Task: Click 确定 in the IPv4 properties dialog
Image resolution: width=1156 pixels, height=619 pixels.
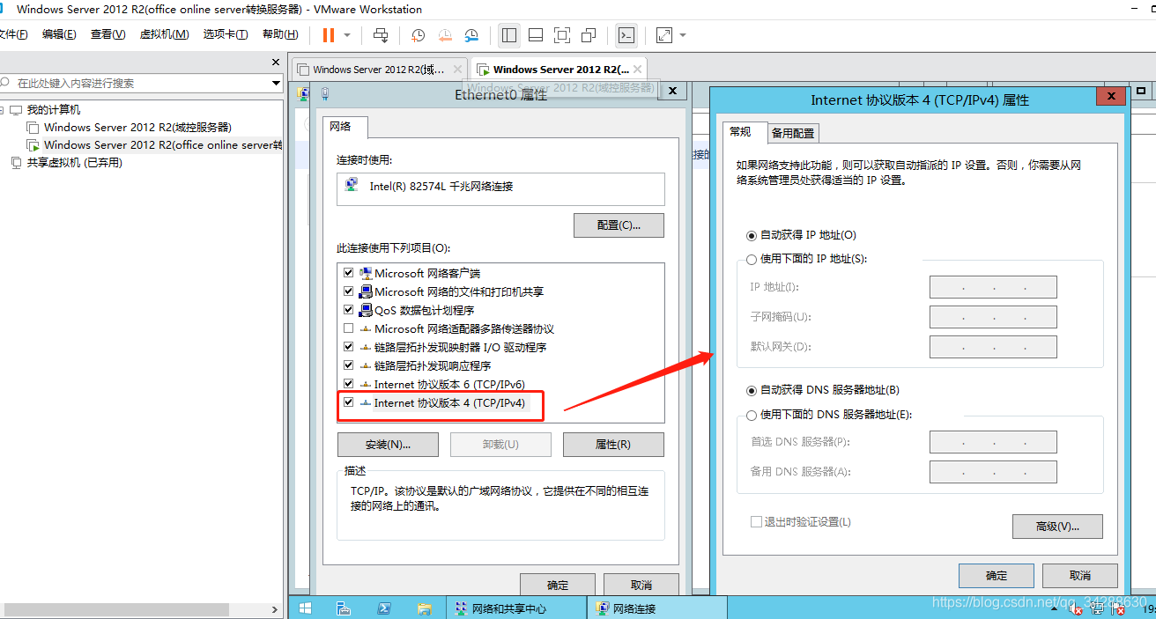Action: point(997,576)
